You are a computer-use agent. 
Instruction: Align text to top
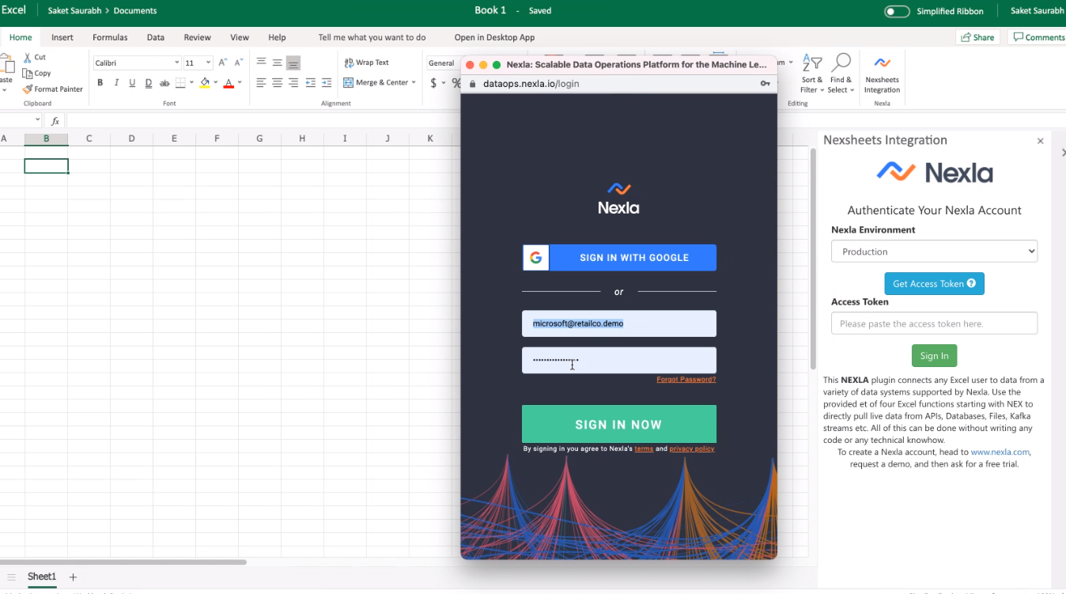[x=261, y=62]
